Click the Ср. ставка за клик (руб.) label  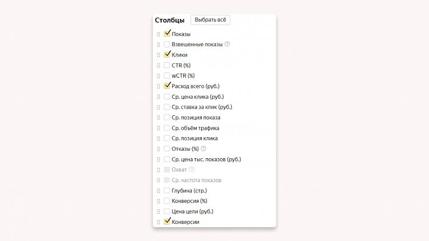202,107
